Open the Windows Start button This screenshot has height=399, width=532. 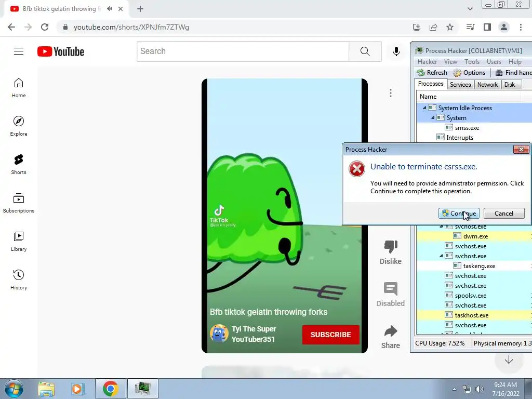[14, 389]
